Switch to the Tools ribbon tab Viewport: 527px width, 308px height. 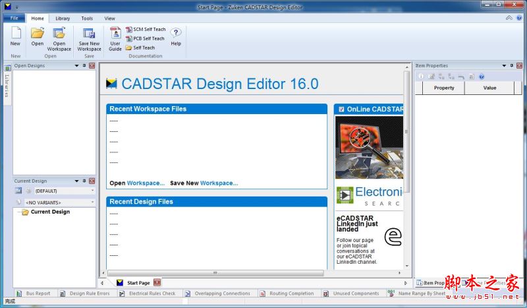[x=87, y=18]
